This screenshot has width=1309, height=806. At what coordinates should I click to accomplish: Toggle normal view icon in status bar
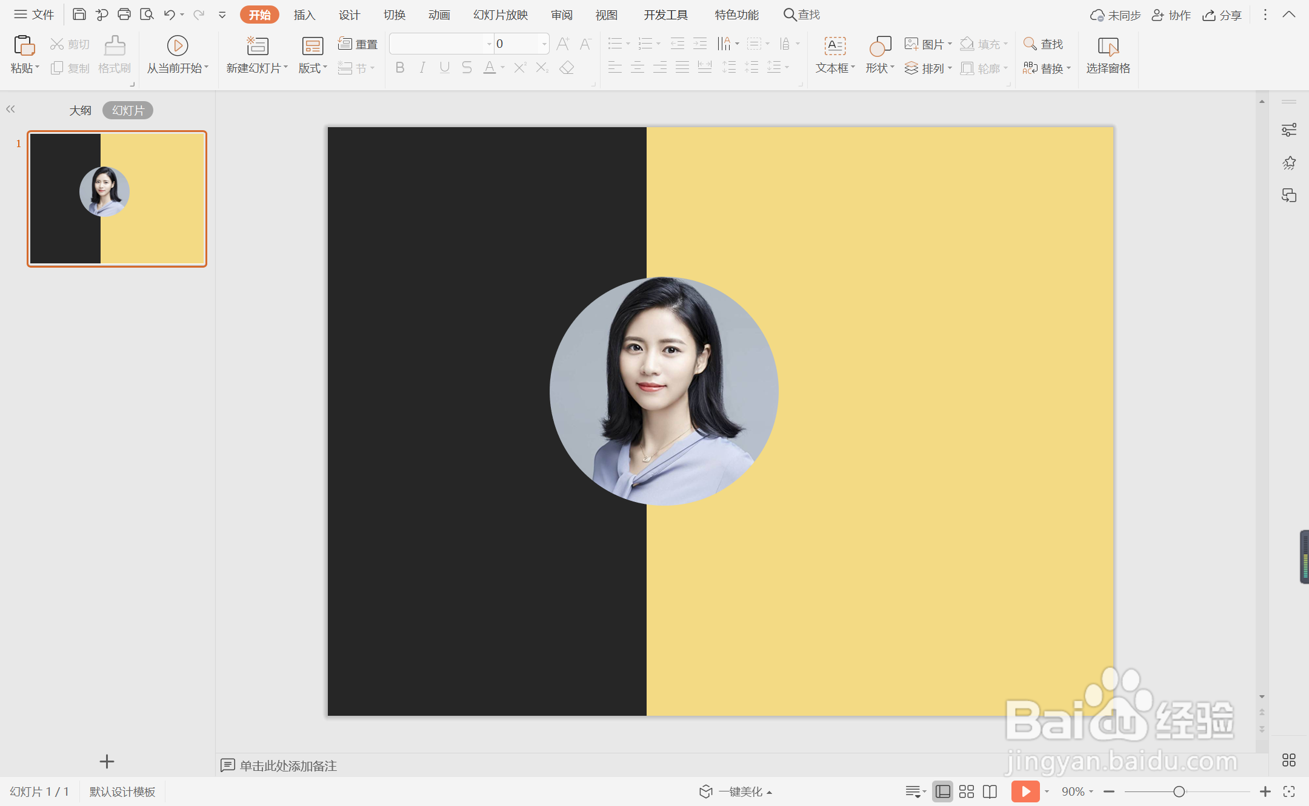[x=942, y=791]
